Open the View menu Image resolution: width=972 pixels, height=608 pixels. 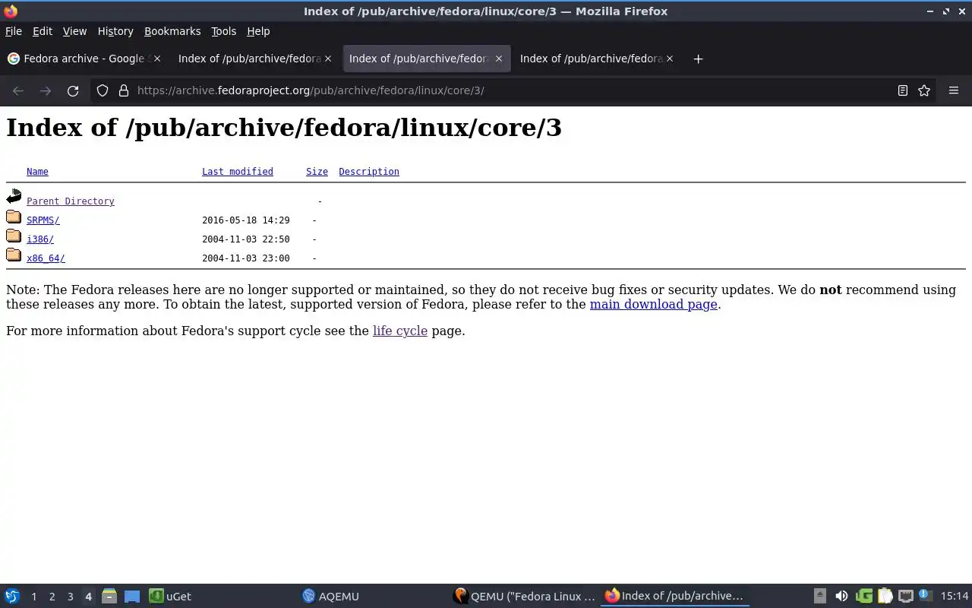74,31
